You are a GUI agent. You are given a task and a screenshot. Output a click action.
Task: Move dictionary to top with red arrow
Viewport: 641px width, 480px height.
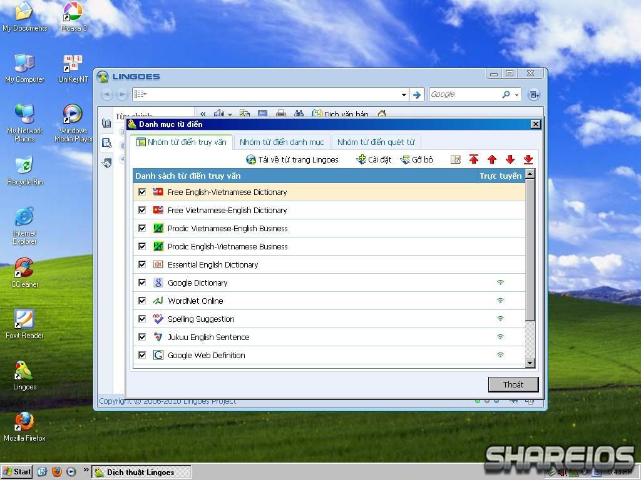(474, 159)
